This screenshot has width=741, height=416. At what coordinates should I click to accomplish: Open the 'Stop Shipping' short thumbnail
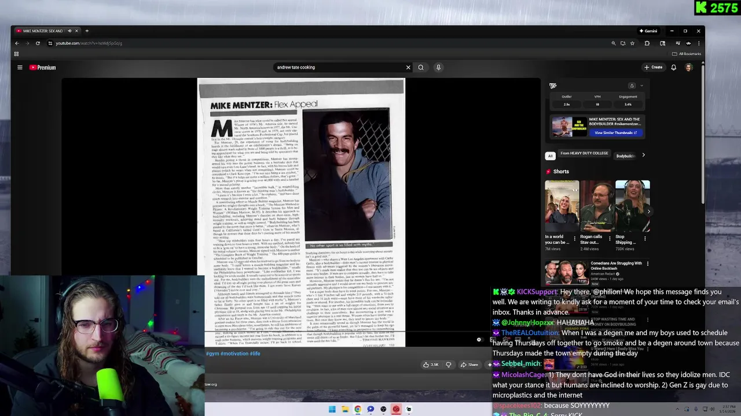[632, 206]
